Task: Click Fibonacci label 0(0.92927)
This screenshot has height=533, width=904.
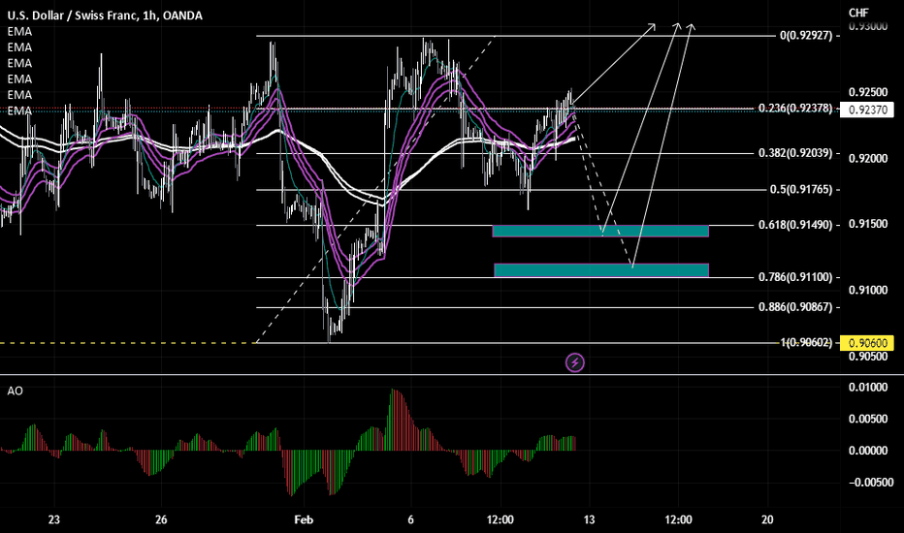Action: click(806, 35)
